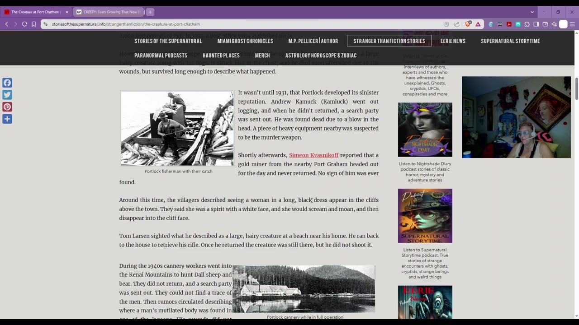Open the Portlock fisherman photo
The image size is (579, 325).
point(177,129)
